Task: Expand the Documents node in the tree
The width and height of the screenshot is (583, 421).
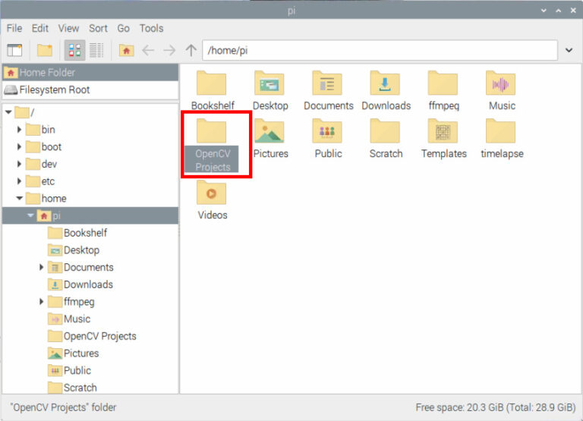Action: tap(42, 268)
